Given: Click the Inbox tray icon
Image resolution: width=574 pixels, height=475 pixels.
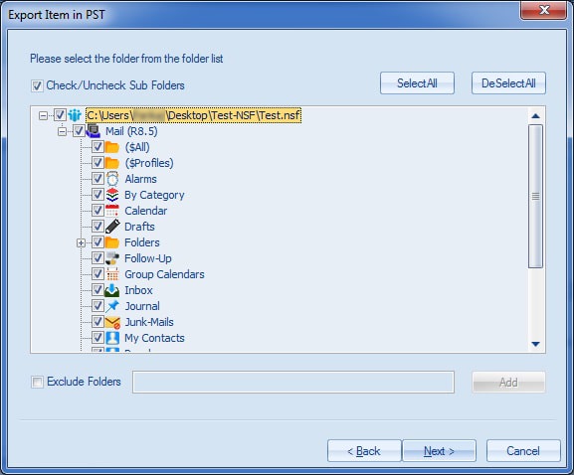Looking at the screenshot, I should point(112,290).
